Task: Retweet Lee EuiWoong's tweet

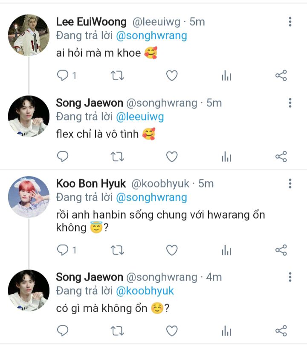Action: coord(117,76)
